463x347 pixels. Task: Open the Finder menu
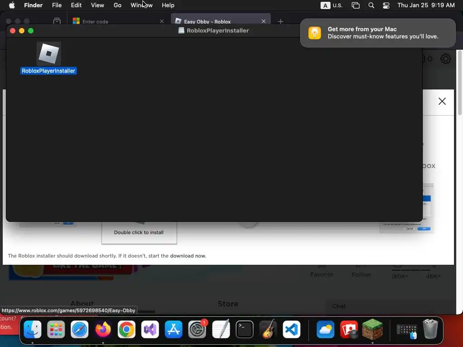[33, 5]
